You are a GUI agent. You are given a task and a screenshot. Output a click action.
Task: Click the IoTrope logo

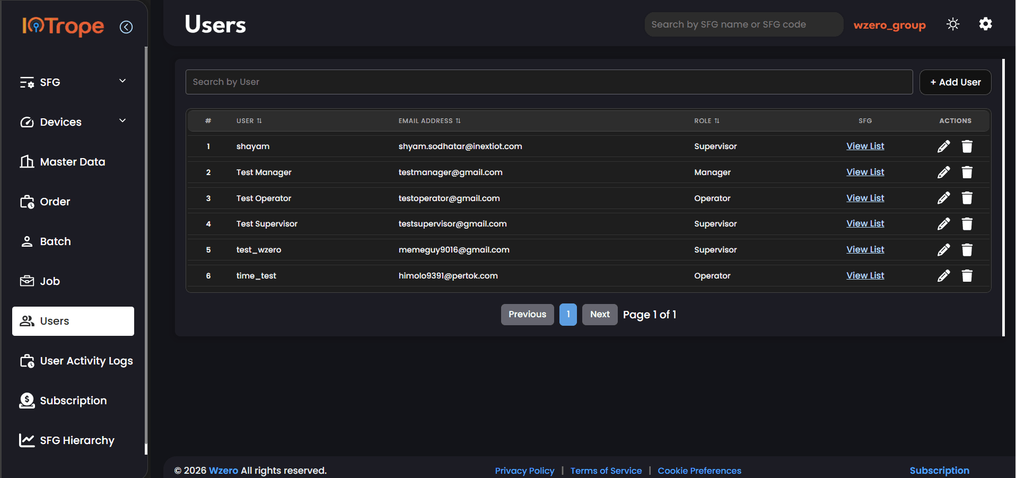pyautogui.click(x=63, y=26)
